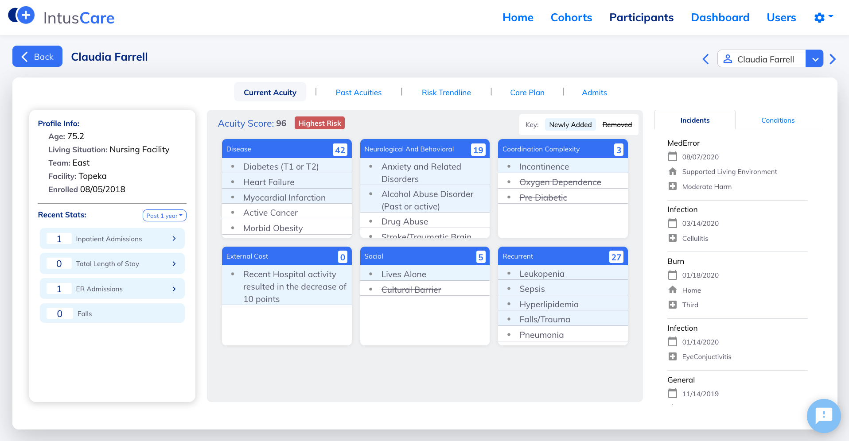Image resolution: width=849 pixels, height=441 pixels.
Task: Expand Inpatient Admissions stat row
Action: [174, 239]
